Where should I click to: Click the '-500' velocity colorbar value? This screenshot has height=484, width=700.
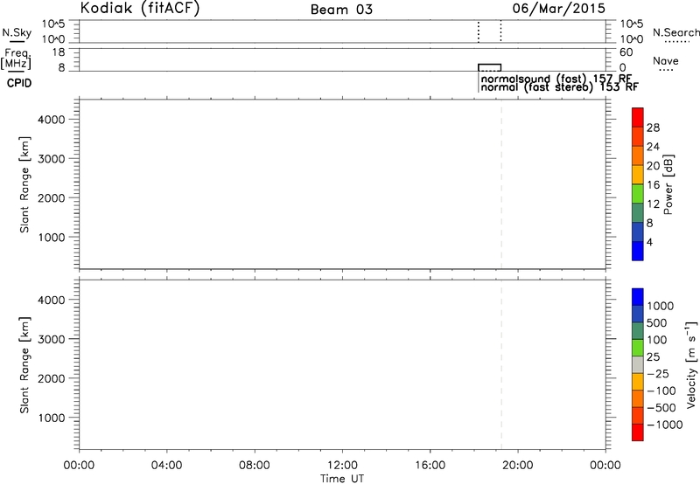tap(661, 408)
